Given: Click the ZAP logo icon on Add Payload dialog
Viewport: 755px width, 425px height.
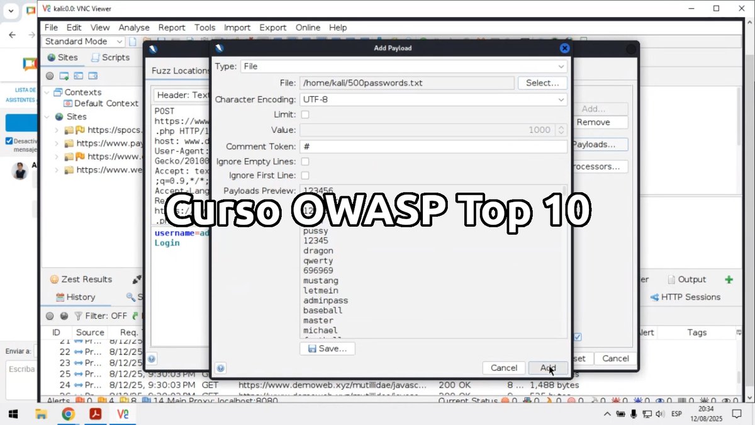Looking at the screenshot, I should 220,47.
